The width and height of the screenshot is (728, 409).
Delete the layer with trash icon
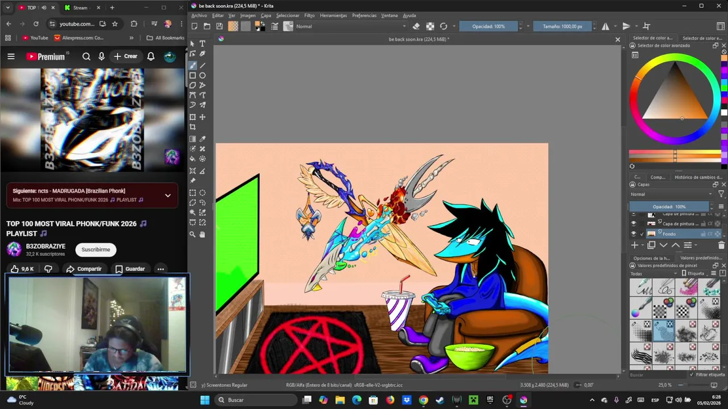click(x=721, y=245)
